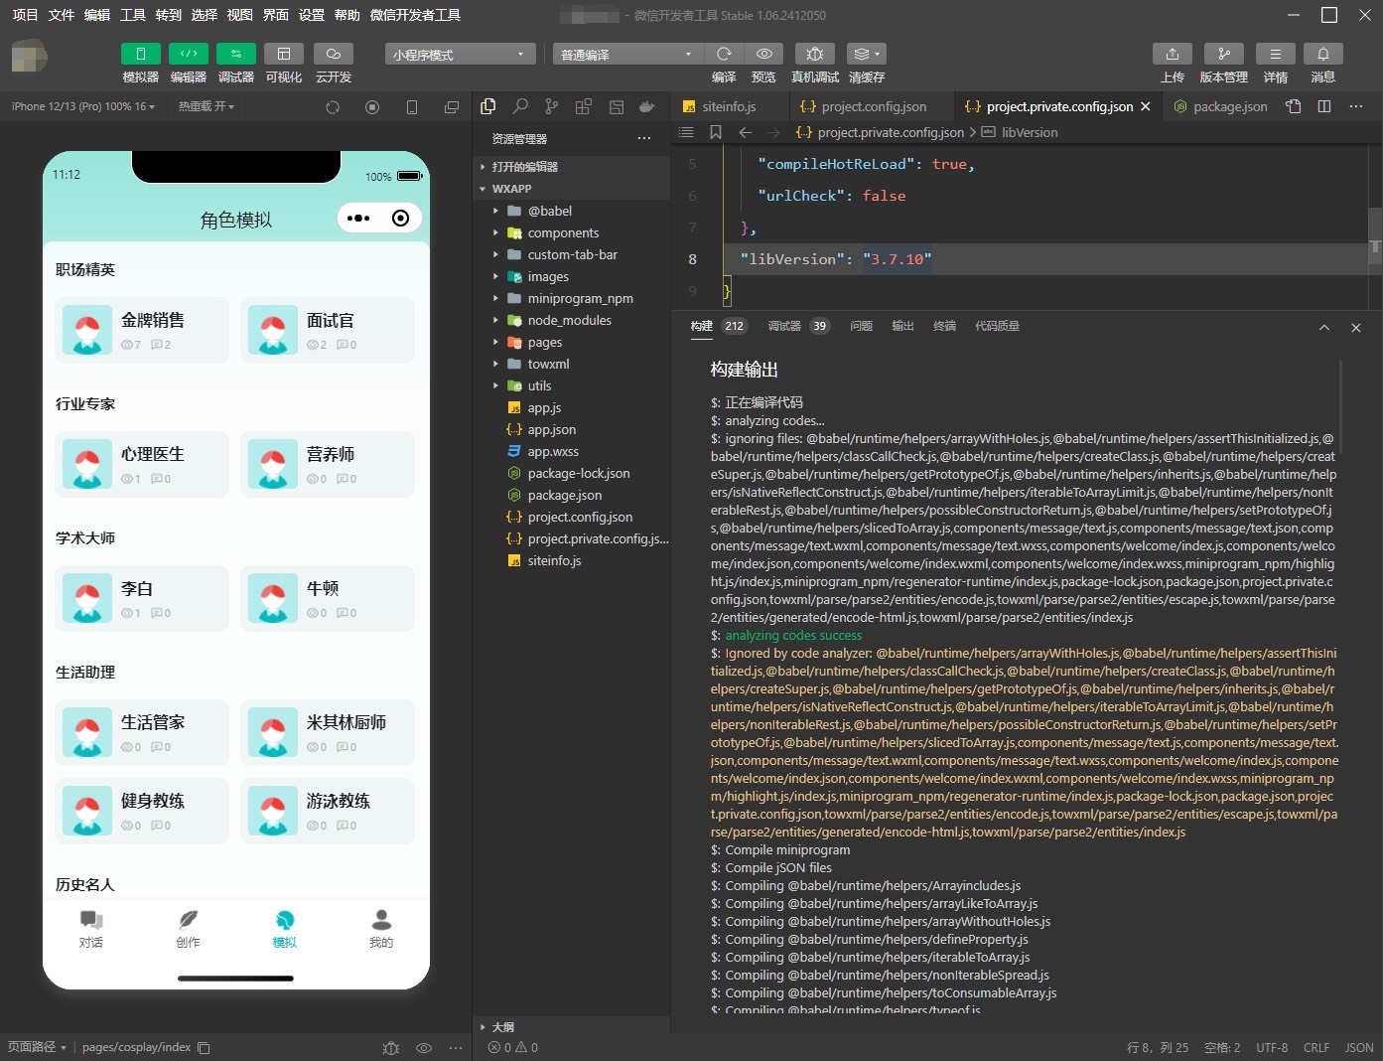
Task: Open the 设置 menu in menu bar
Action: click(312, 15)
